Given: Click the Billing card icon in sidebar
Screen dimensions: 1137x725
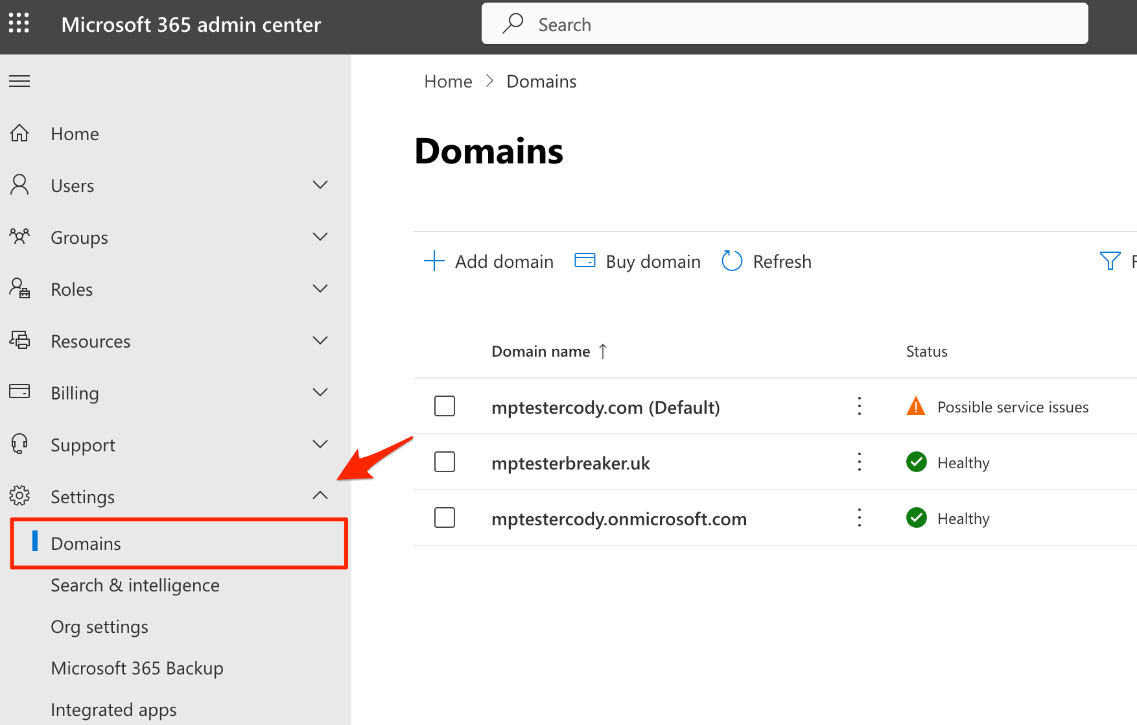Looking at the screenshot, I should click(x=19, y=392).
